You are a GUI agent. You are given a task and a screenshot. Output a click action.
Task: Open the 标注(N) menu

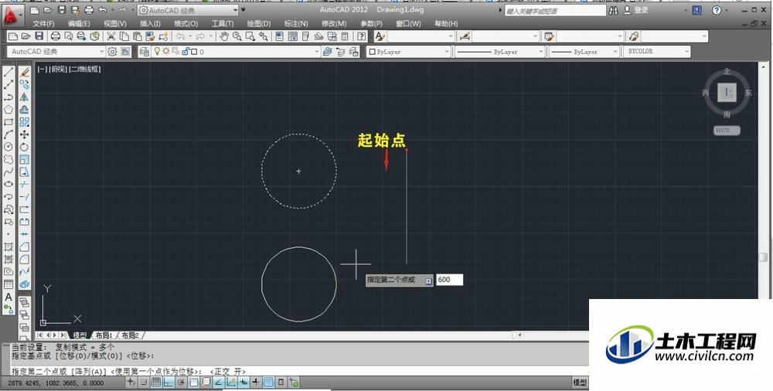[x=296, y=24]
